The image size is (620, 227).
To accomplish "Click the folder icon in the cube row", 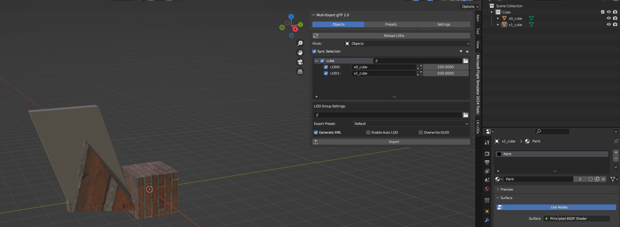I will point(465,61).
